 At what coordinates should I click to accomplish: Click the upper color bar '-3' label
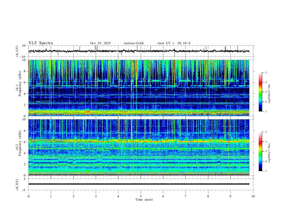(265, 72)
